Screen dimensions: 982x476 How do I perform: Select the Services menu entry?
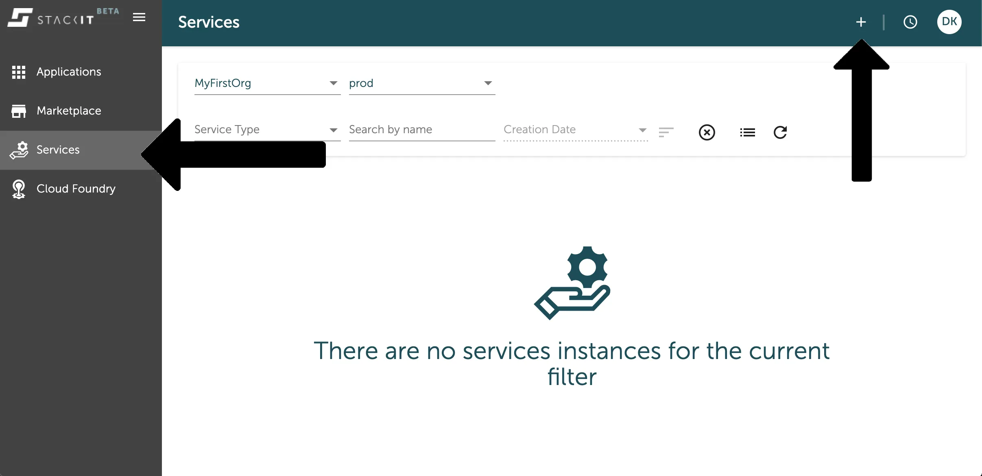click(x=58, y=149)
